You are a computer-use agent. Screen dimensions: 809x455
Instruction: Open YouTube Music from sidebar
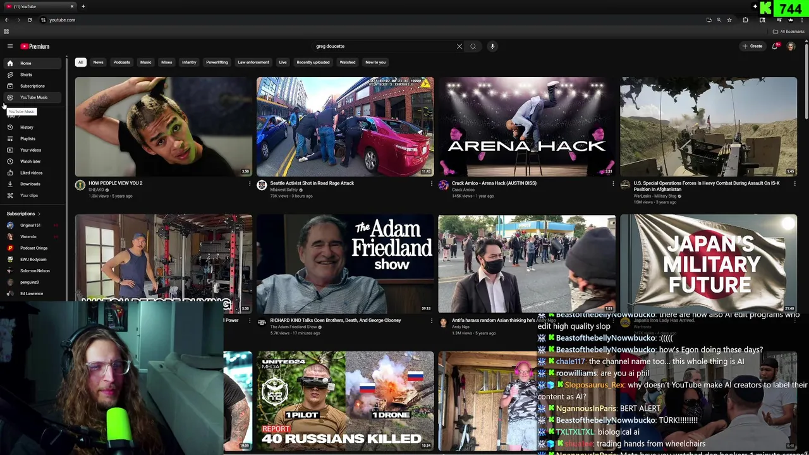(33, 97)
